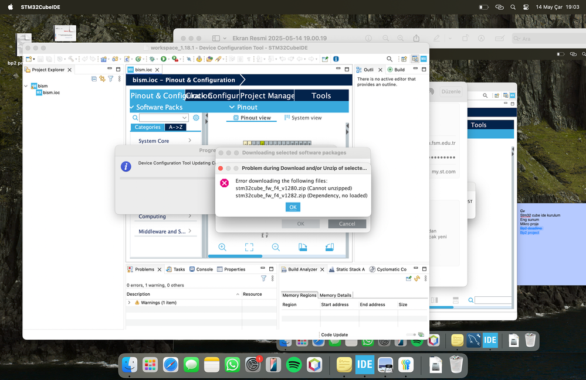Open Control Center in the menu bar
Screen dimensions: 586x380
click(526, 7)
